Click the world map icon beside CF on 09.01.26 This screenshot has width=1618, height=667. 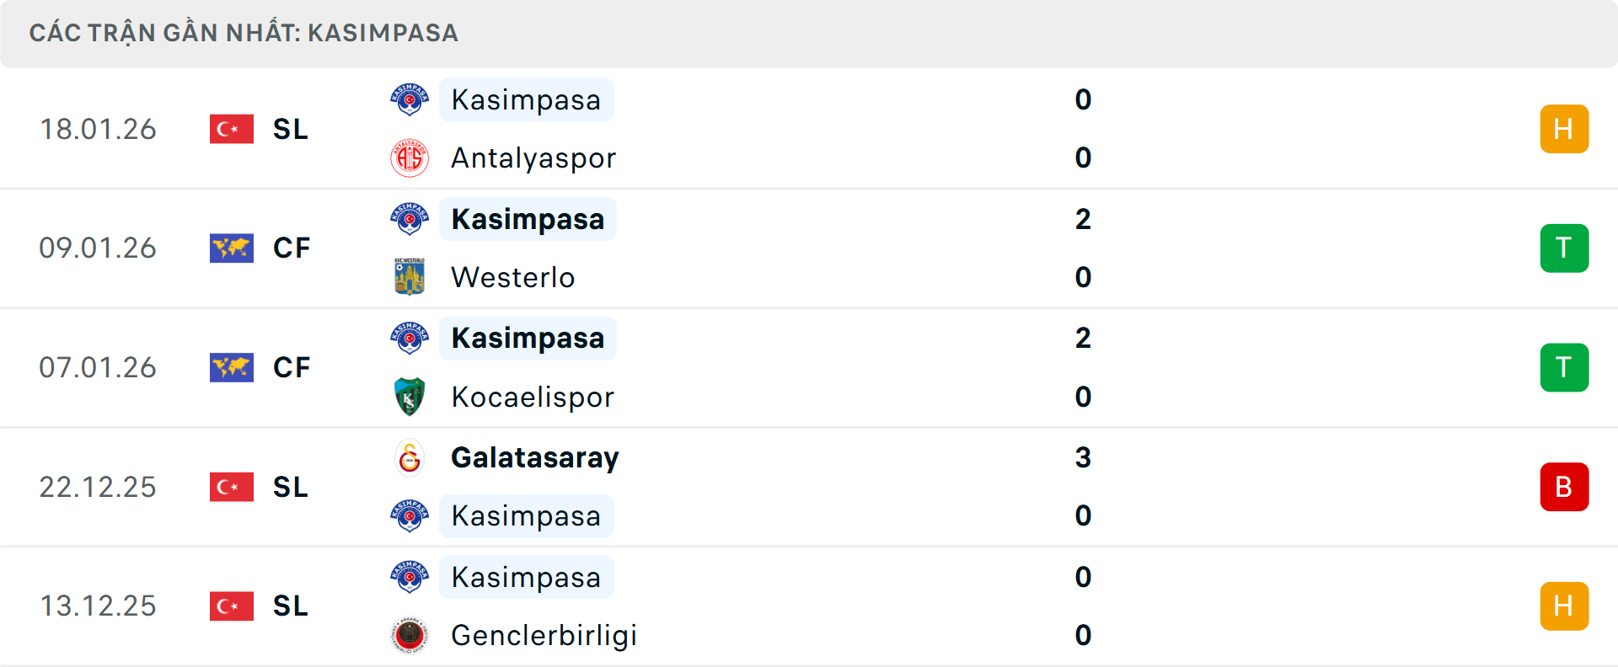231,248
